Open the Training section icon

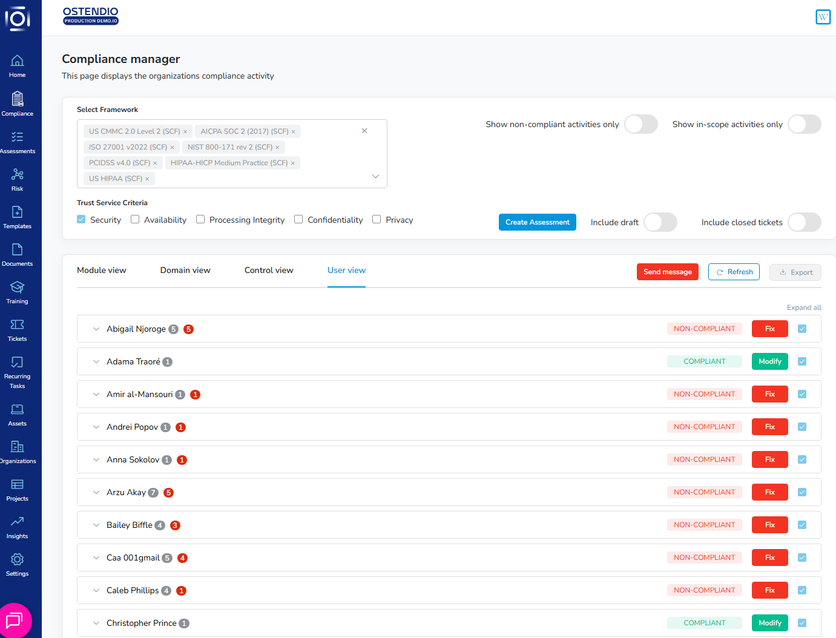17,288
